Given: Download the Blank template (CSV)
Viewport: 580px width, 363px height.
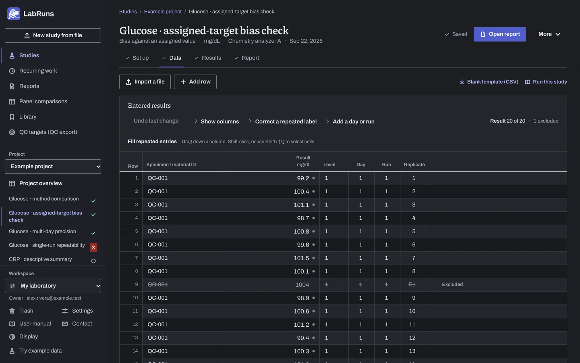Looking at the screenshot, I should [489, 82].
